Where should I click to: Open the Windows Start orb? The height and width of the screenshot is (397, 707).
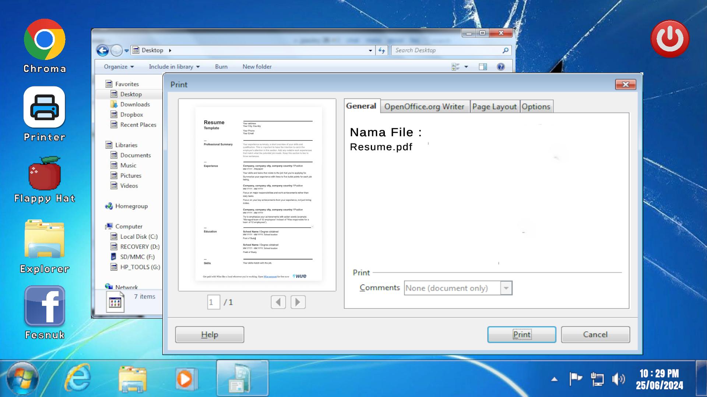pos(22,379)
